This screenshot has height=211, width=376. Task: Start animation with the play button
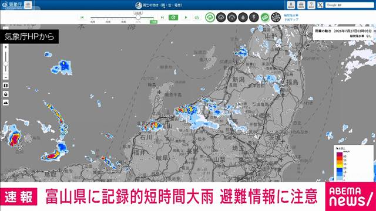(x=186, y=17)
